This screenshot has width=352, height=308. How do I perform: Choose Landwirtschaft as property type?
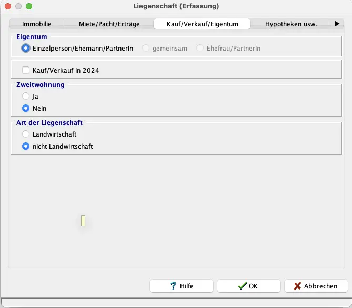pyautogui.click(x=26, y=134)
